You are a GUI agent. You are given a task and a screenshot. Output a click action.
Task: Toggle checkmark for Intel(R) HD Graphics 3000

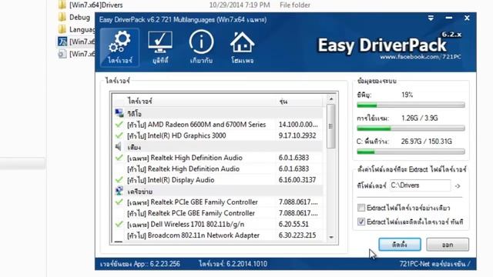119,135
